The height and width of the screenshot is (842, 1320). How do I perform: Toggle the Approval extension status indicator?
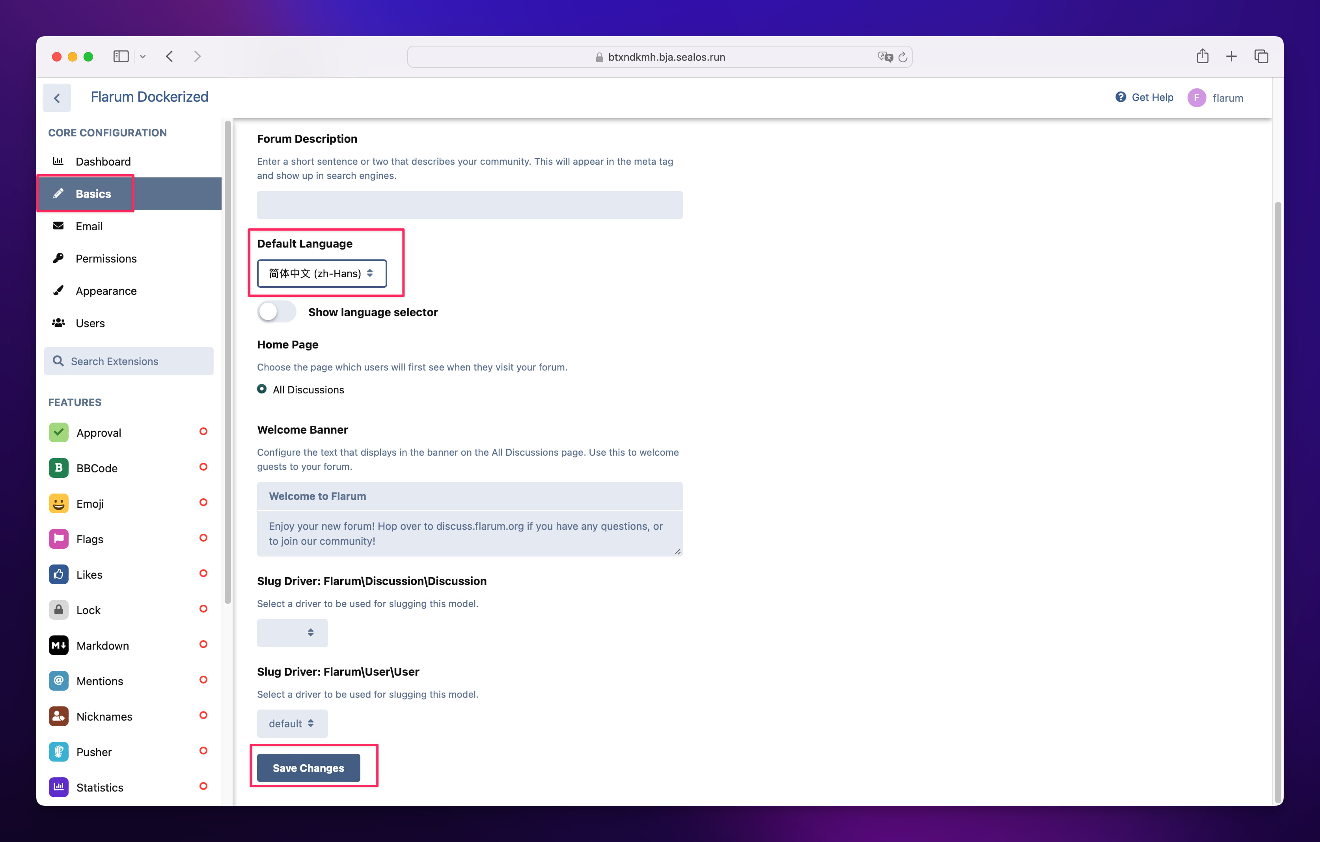coord(203,431)
